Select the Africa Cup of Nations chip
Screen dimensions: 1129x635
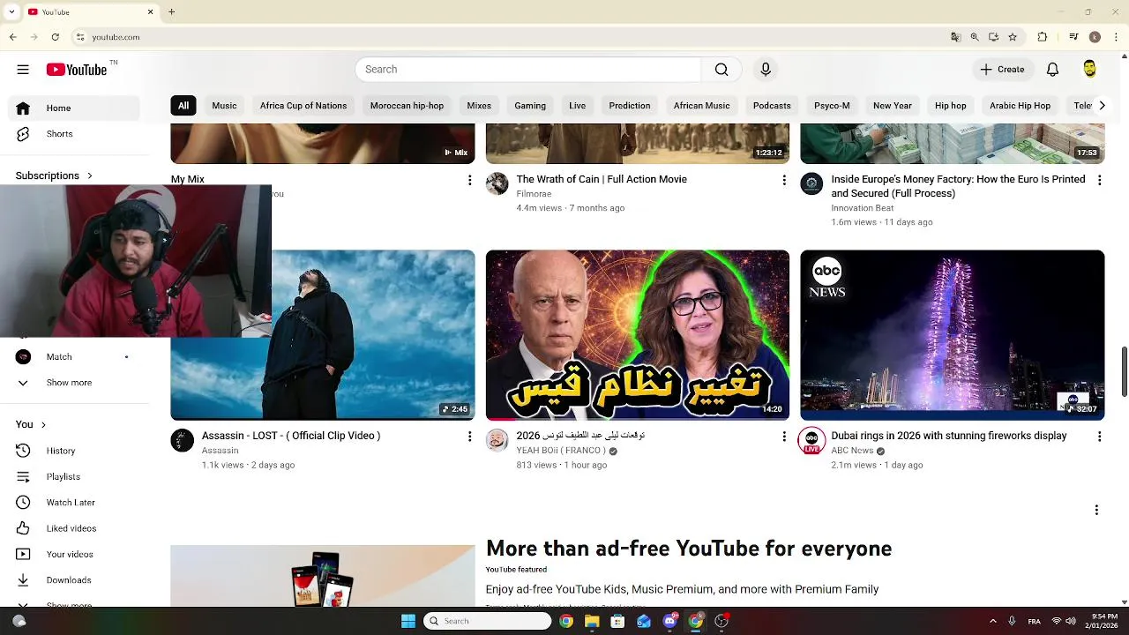click(x=303, y=106)
